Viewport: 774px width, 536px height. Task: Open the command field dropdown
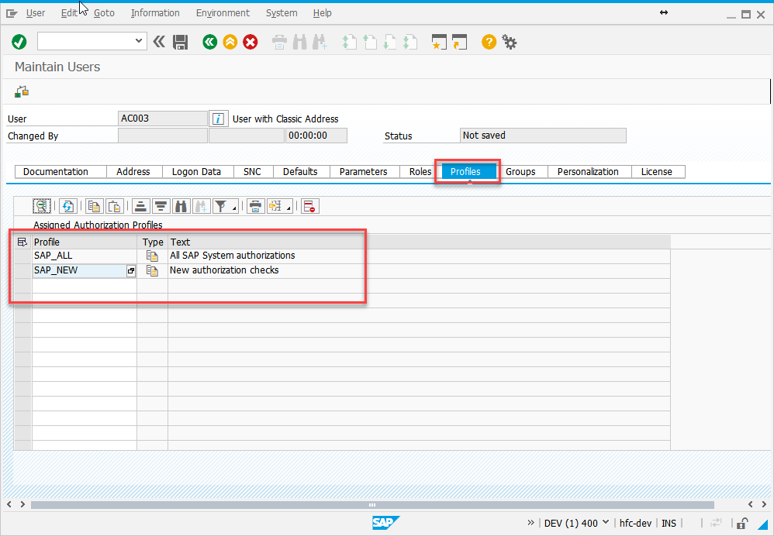139,41
